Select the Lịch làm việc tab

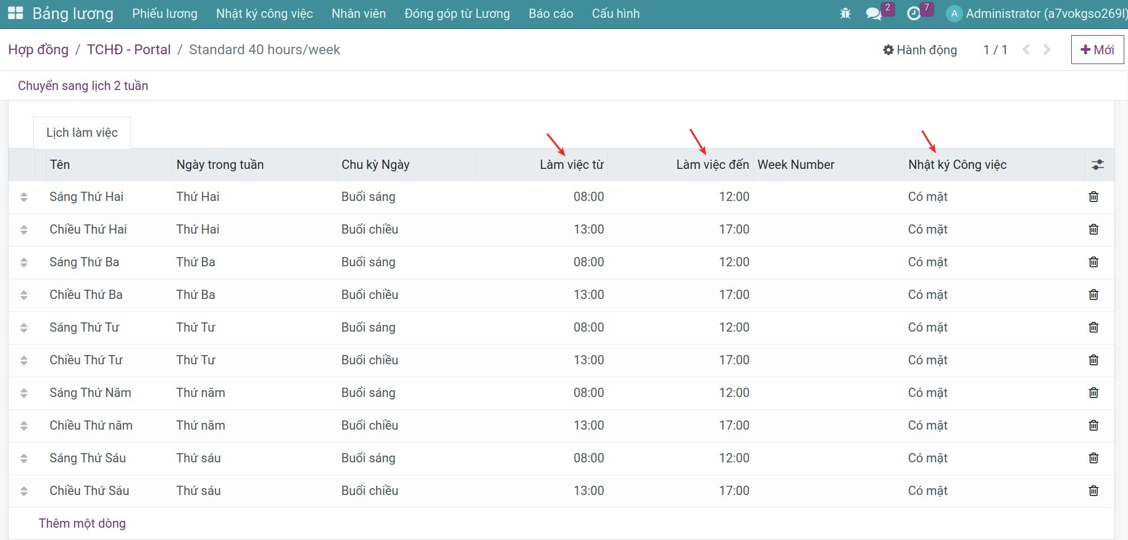[82, 133]
